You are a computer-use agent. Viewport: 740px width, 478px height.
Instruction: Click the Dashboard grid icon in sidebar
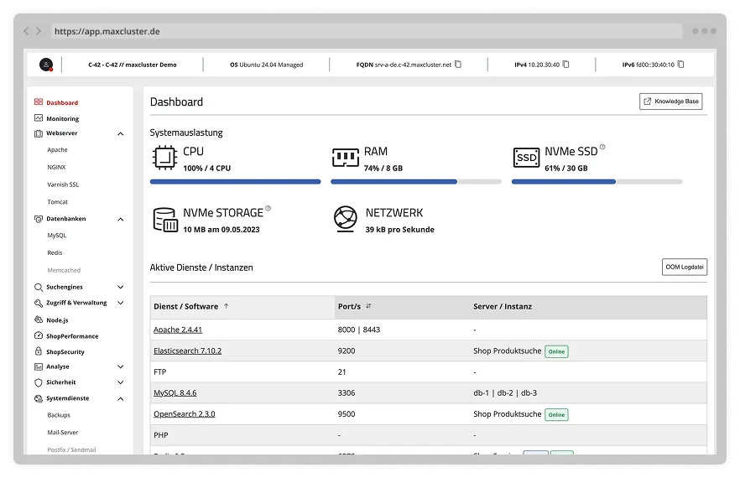(x=39, y=102)
